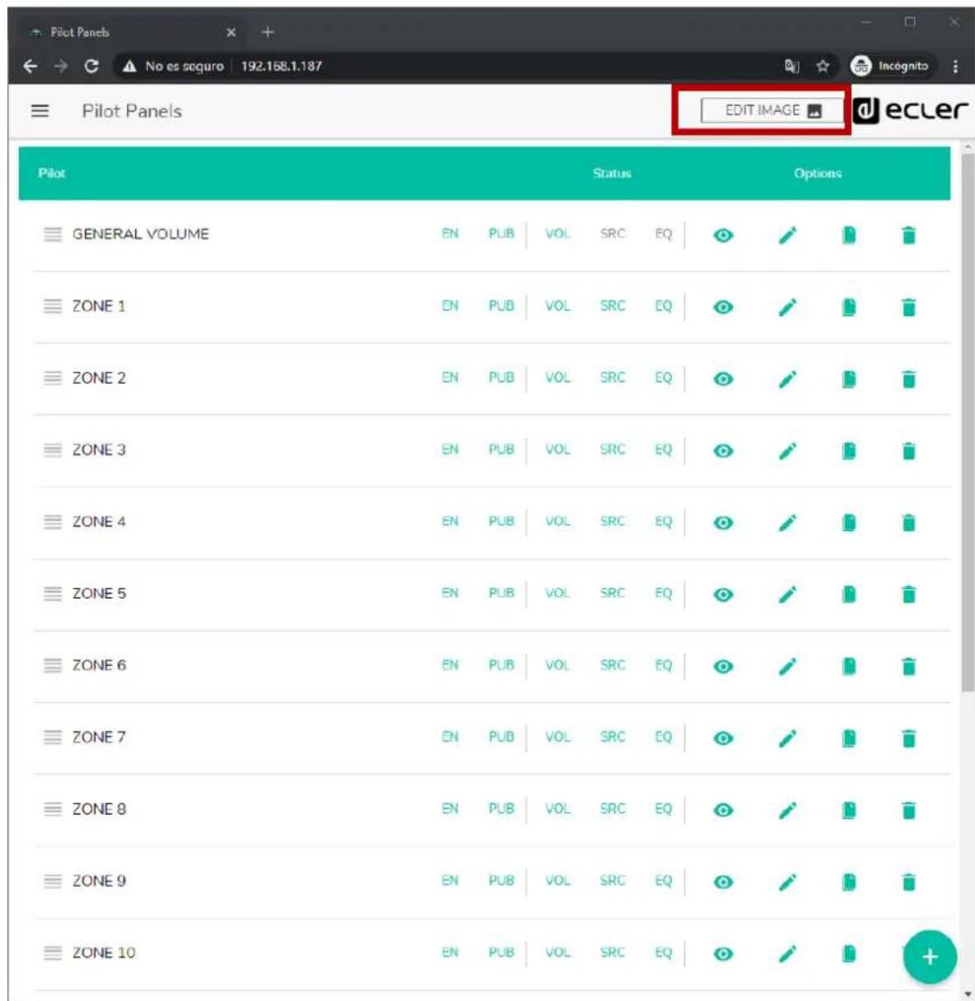Edit the ZONE 5 panel
Viewport: 975px width, 1001px height.
point(787,595)
